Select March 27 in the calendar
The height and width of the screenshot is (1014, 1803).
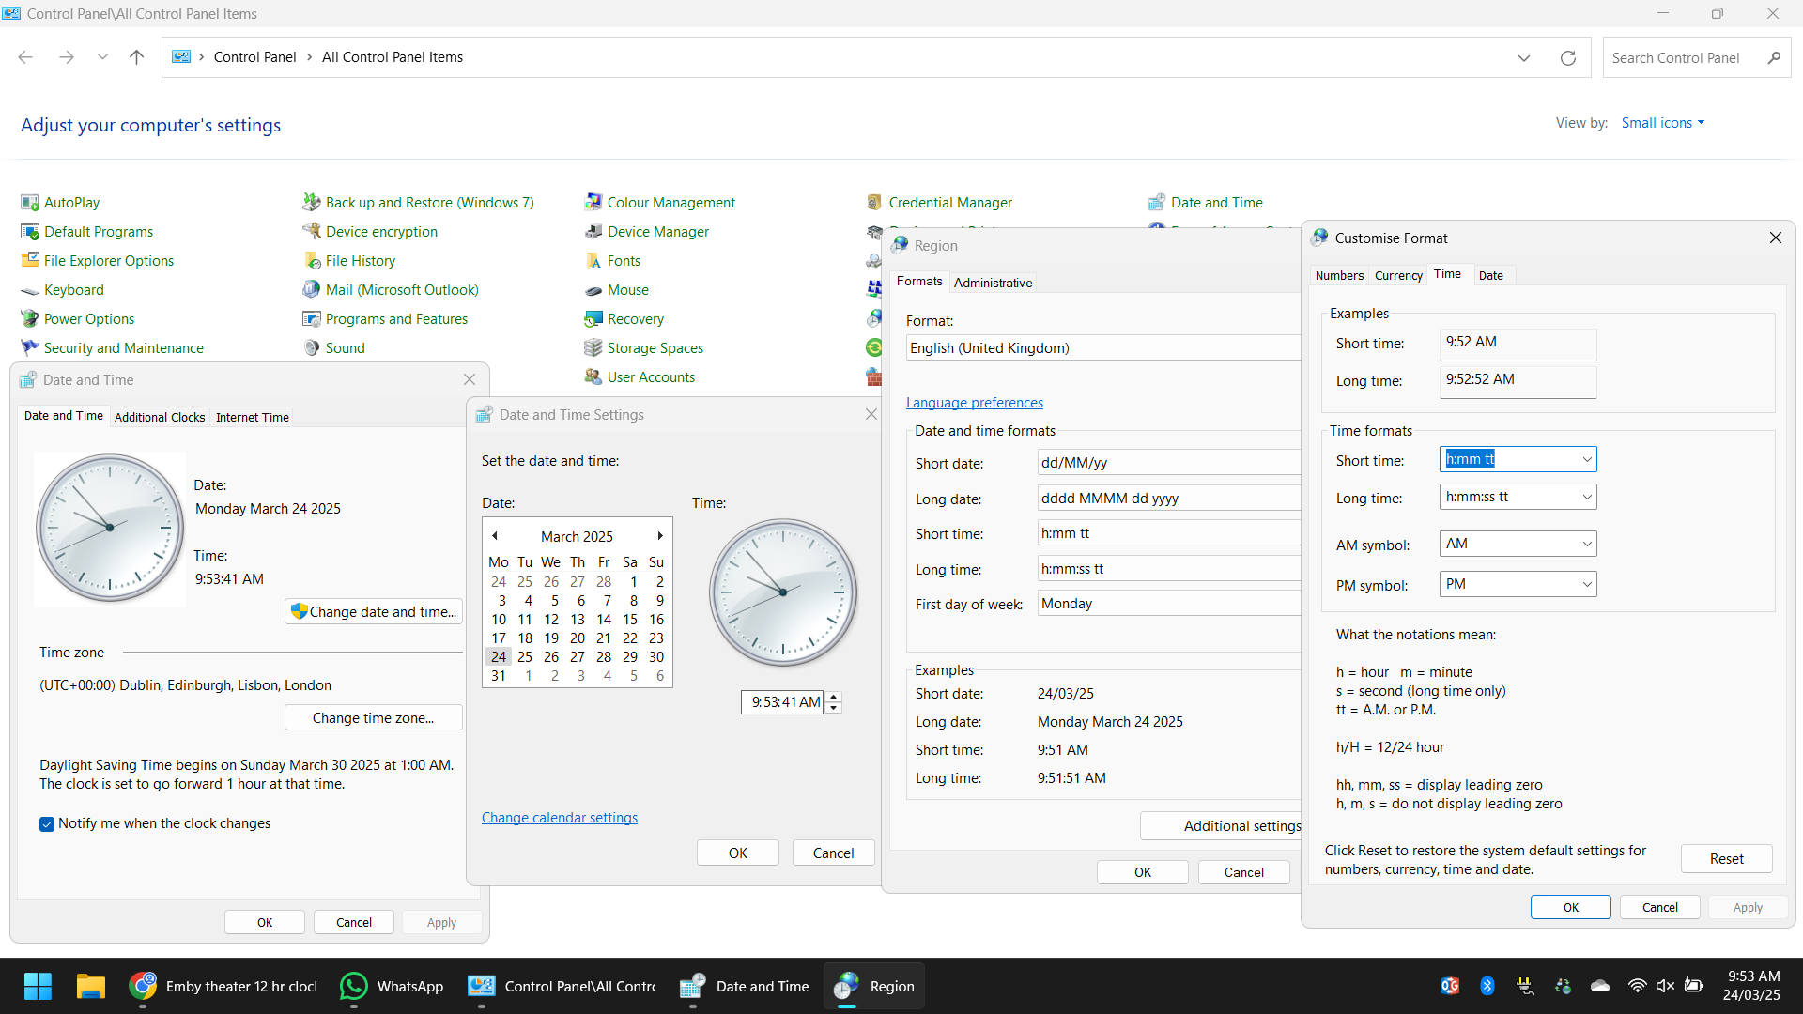click(578, 657)
